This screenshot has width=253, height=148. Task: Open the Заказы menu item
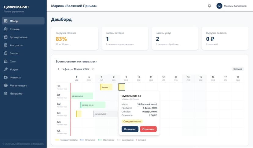pyautogui.click(x=14, y=53)
